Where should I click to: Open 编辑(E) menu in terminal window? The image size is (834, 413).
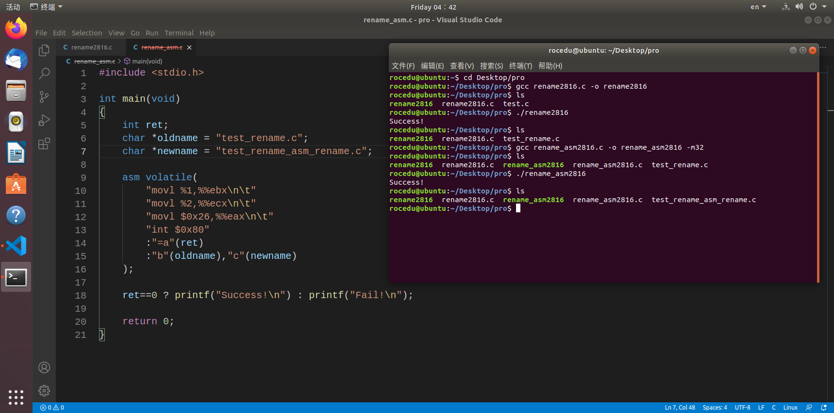[x=432, y=66]
